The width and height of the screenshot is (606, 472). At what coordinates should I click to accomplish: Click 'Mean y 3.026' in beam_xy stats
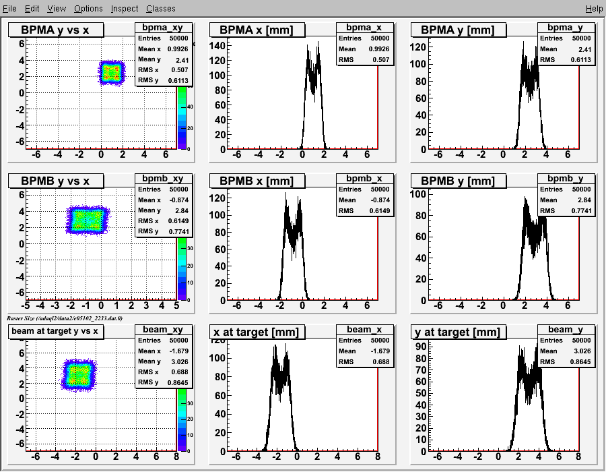click(x=163, y=361)
